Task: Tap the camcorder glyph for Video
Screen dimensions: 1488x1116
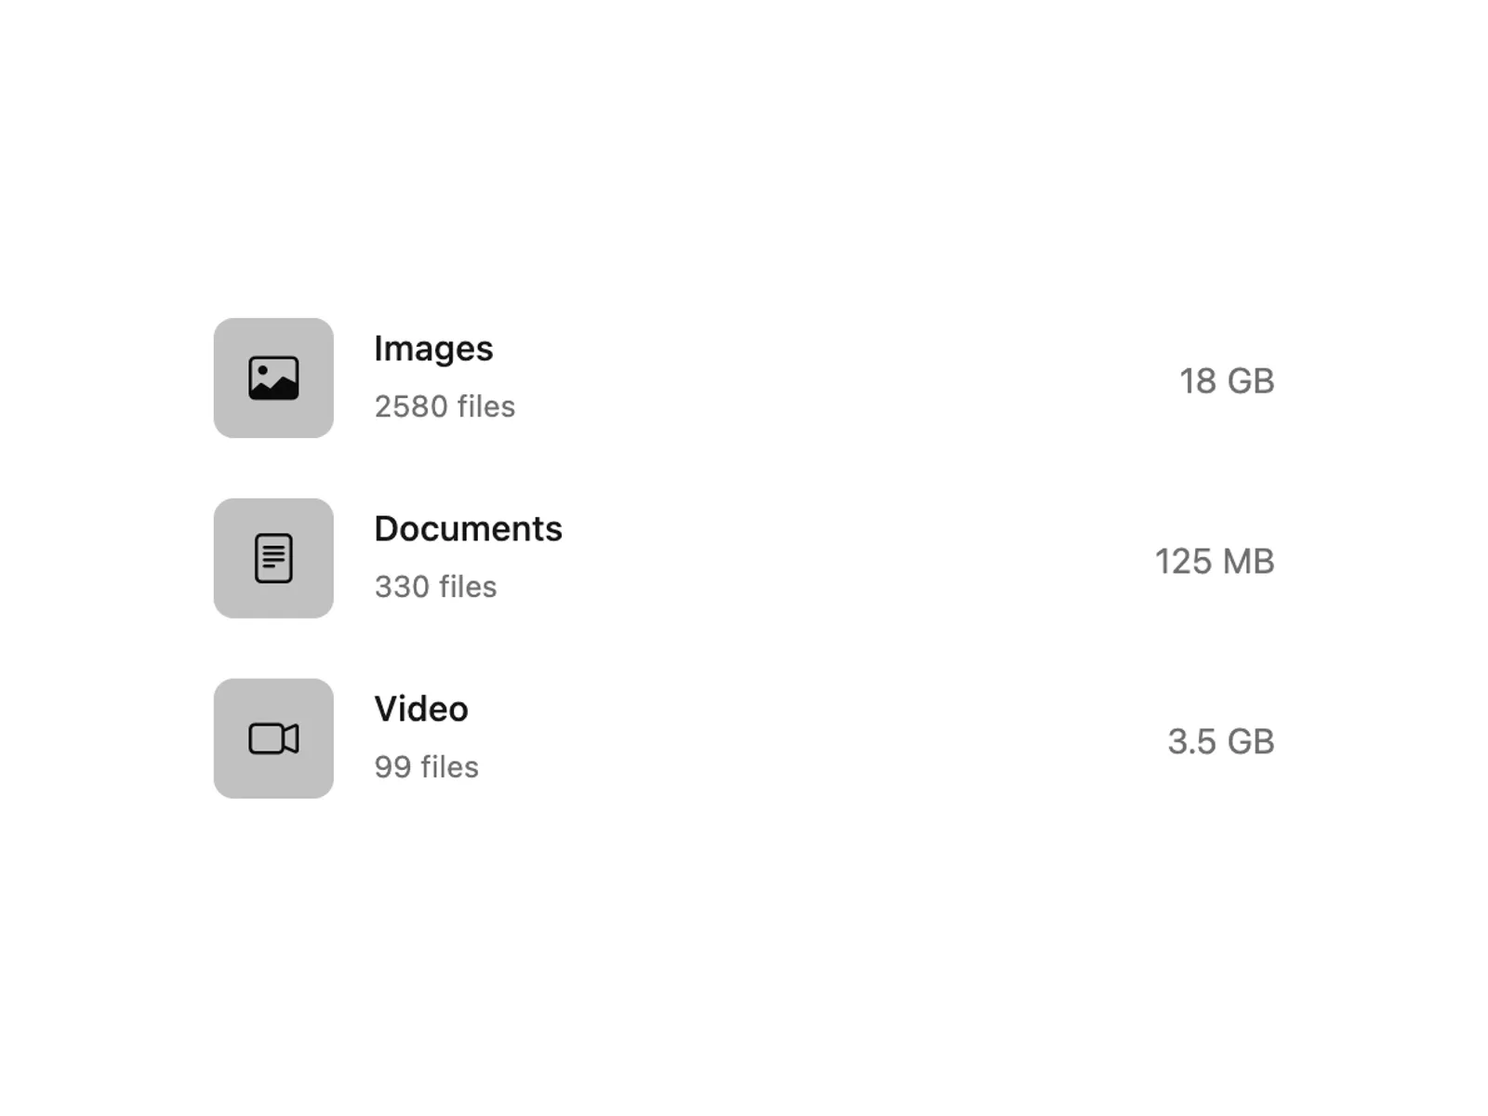Action: click(273, 738)
